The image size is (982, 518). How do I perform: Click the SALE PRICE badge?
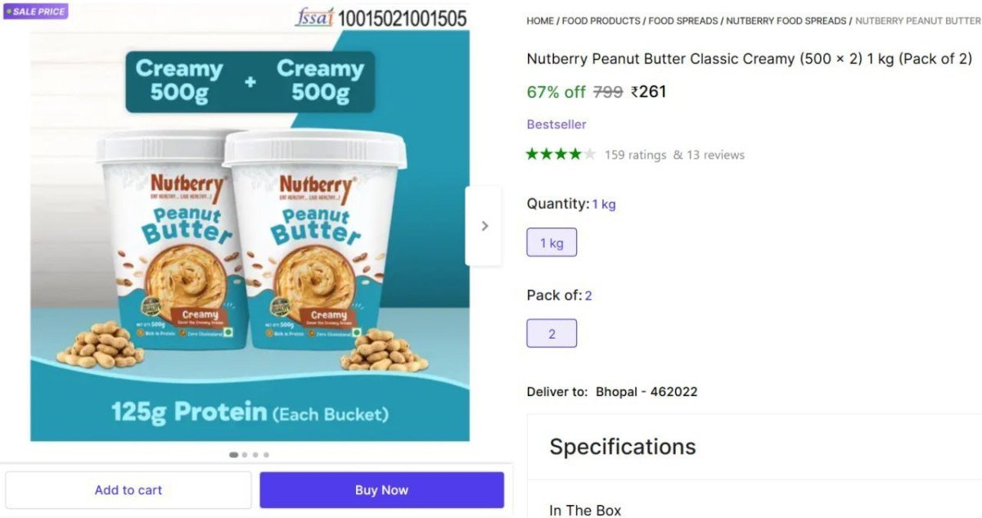pos(35,11)
